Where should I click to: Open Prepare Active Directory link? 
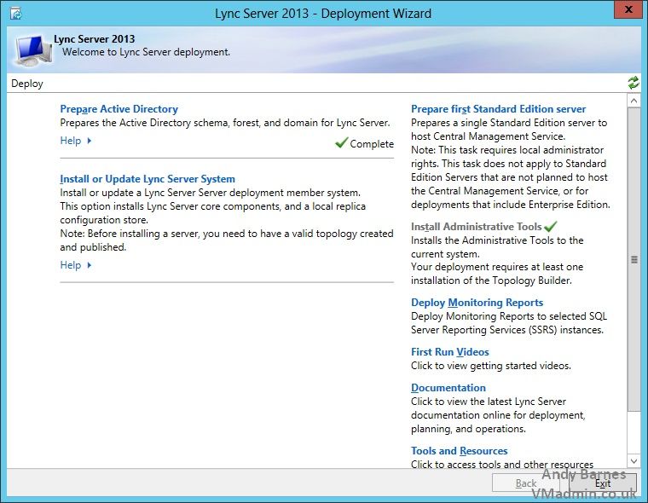tap(119, 109)
